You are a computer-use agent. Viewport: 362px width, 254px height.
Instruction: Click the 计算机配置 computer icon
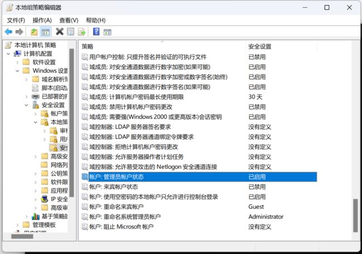point(18,54)
